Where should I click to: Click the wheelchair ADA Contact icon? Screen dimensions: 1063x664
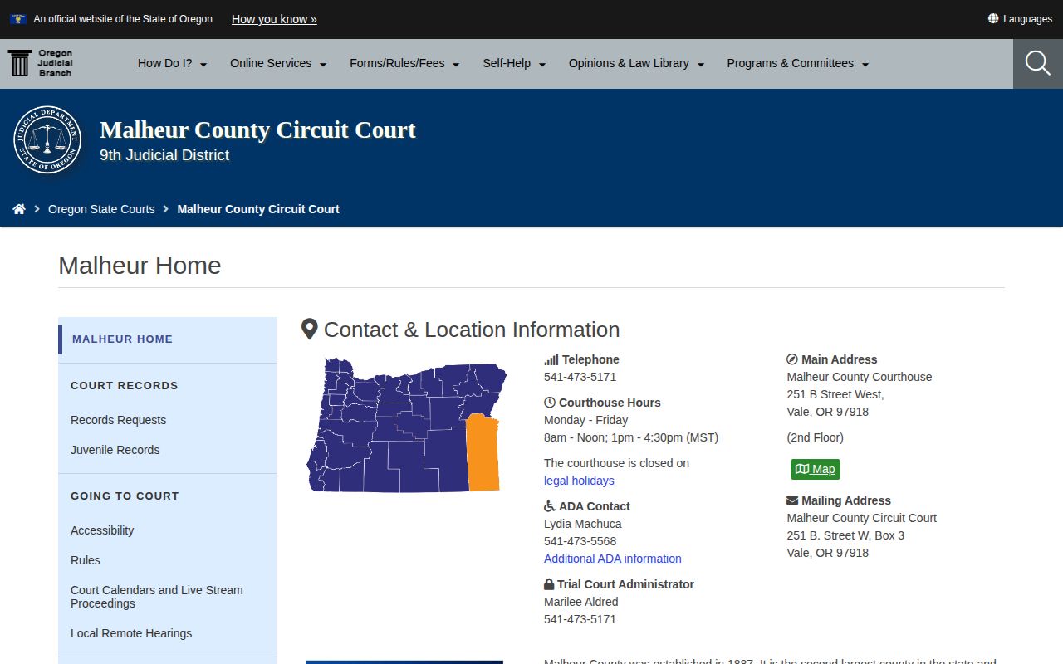pyautogui.click(x=550, y=506)
